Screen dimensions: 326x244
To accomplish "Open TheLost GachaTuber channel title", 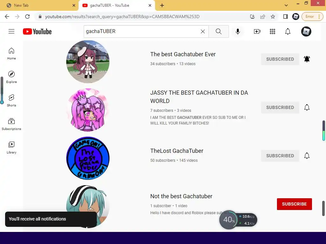I will pyautogui.click(x=177, y=151).
